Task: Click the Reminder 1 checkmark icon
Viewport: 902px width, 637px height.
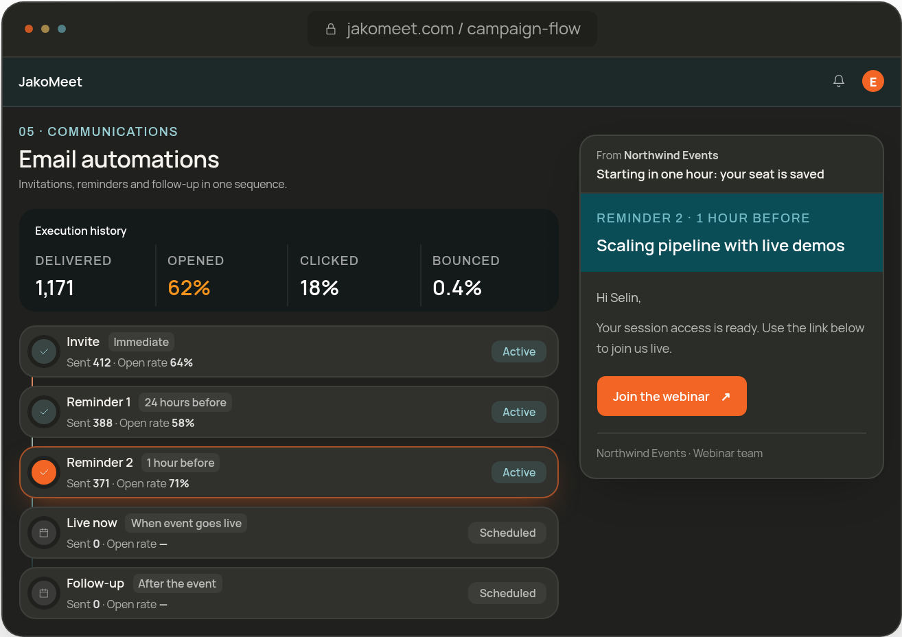Action: coord(44,412)
